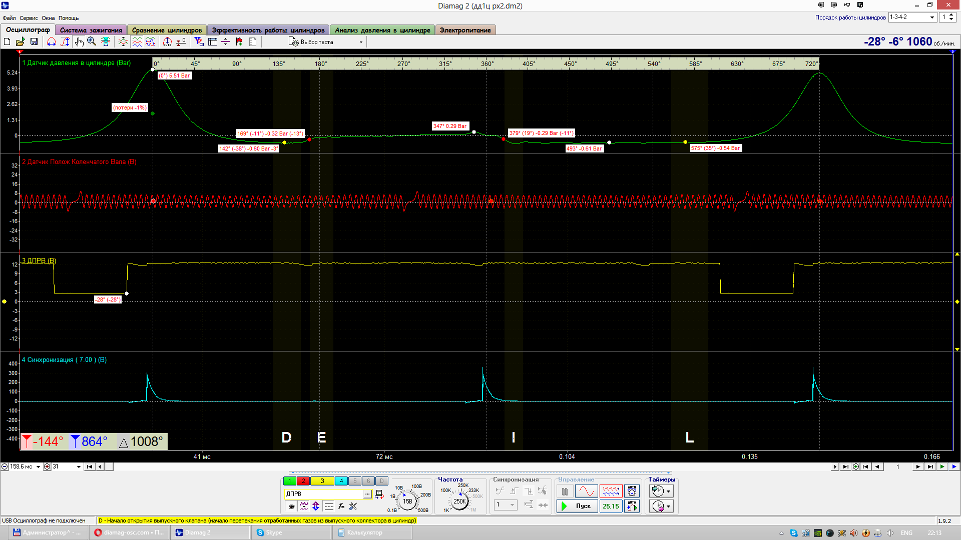
Task: Open the Анализ давления в цилиндре tab
Action: coord(382,30)
